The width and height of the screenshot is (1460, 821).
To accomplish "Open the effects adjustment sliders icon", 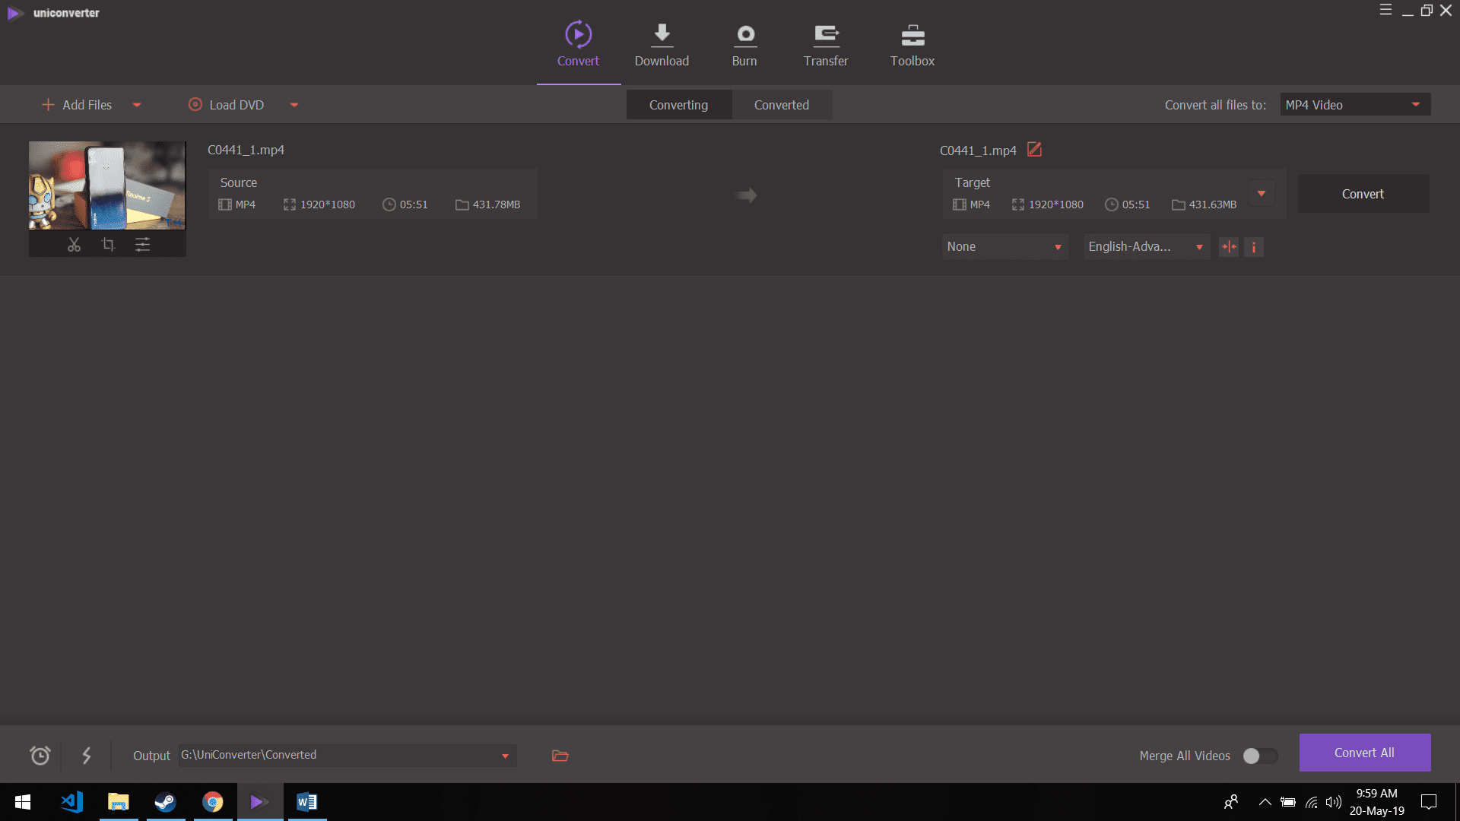I will pyautogui.click(x=142, y=245).
